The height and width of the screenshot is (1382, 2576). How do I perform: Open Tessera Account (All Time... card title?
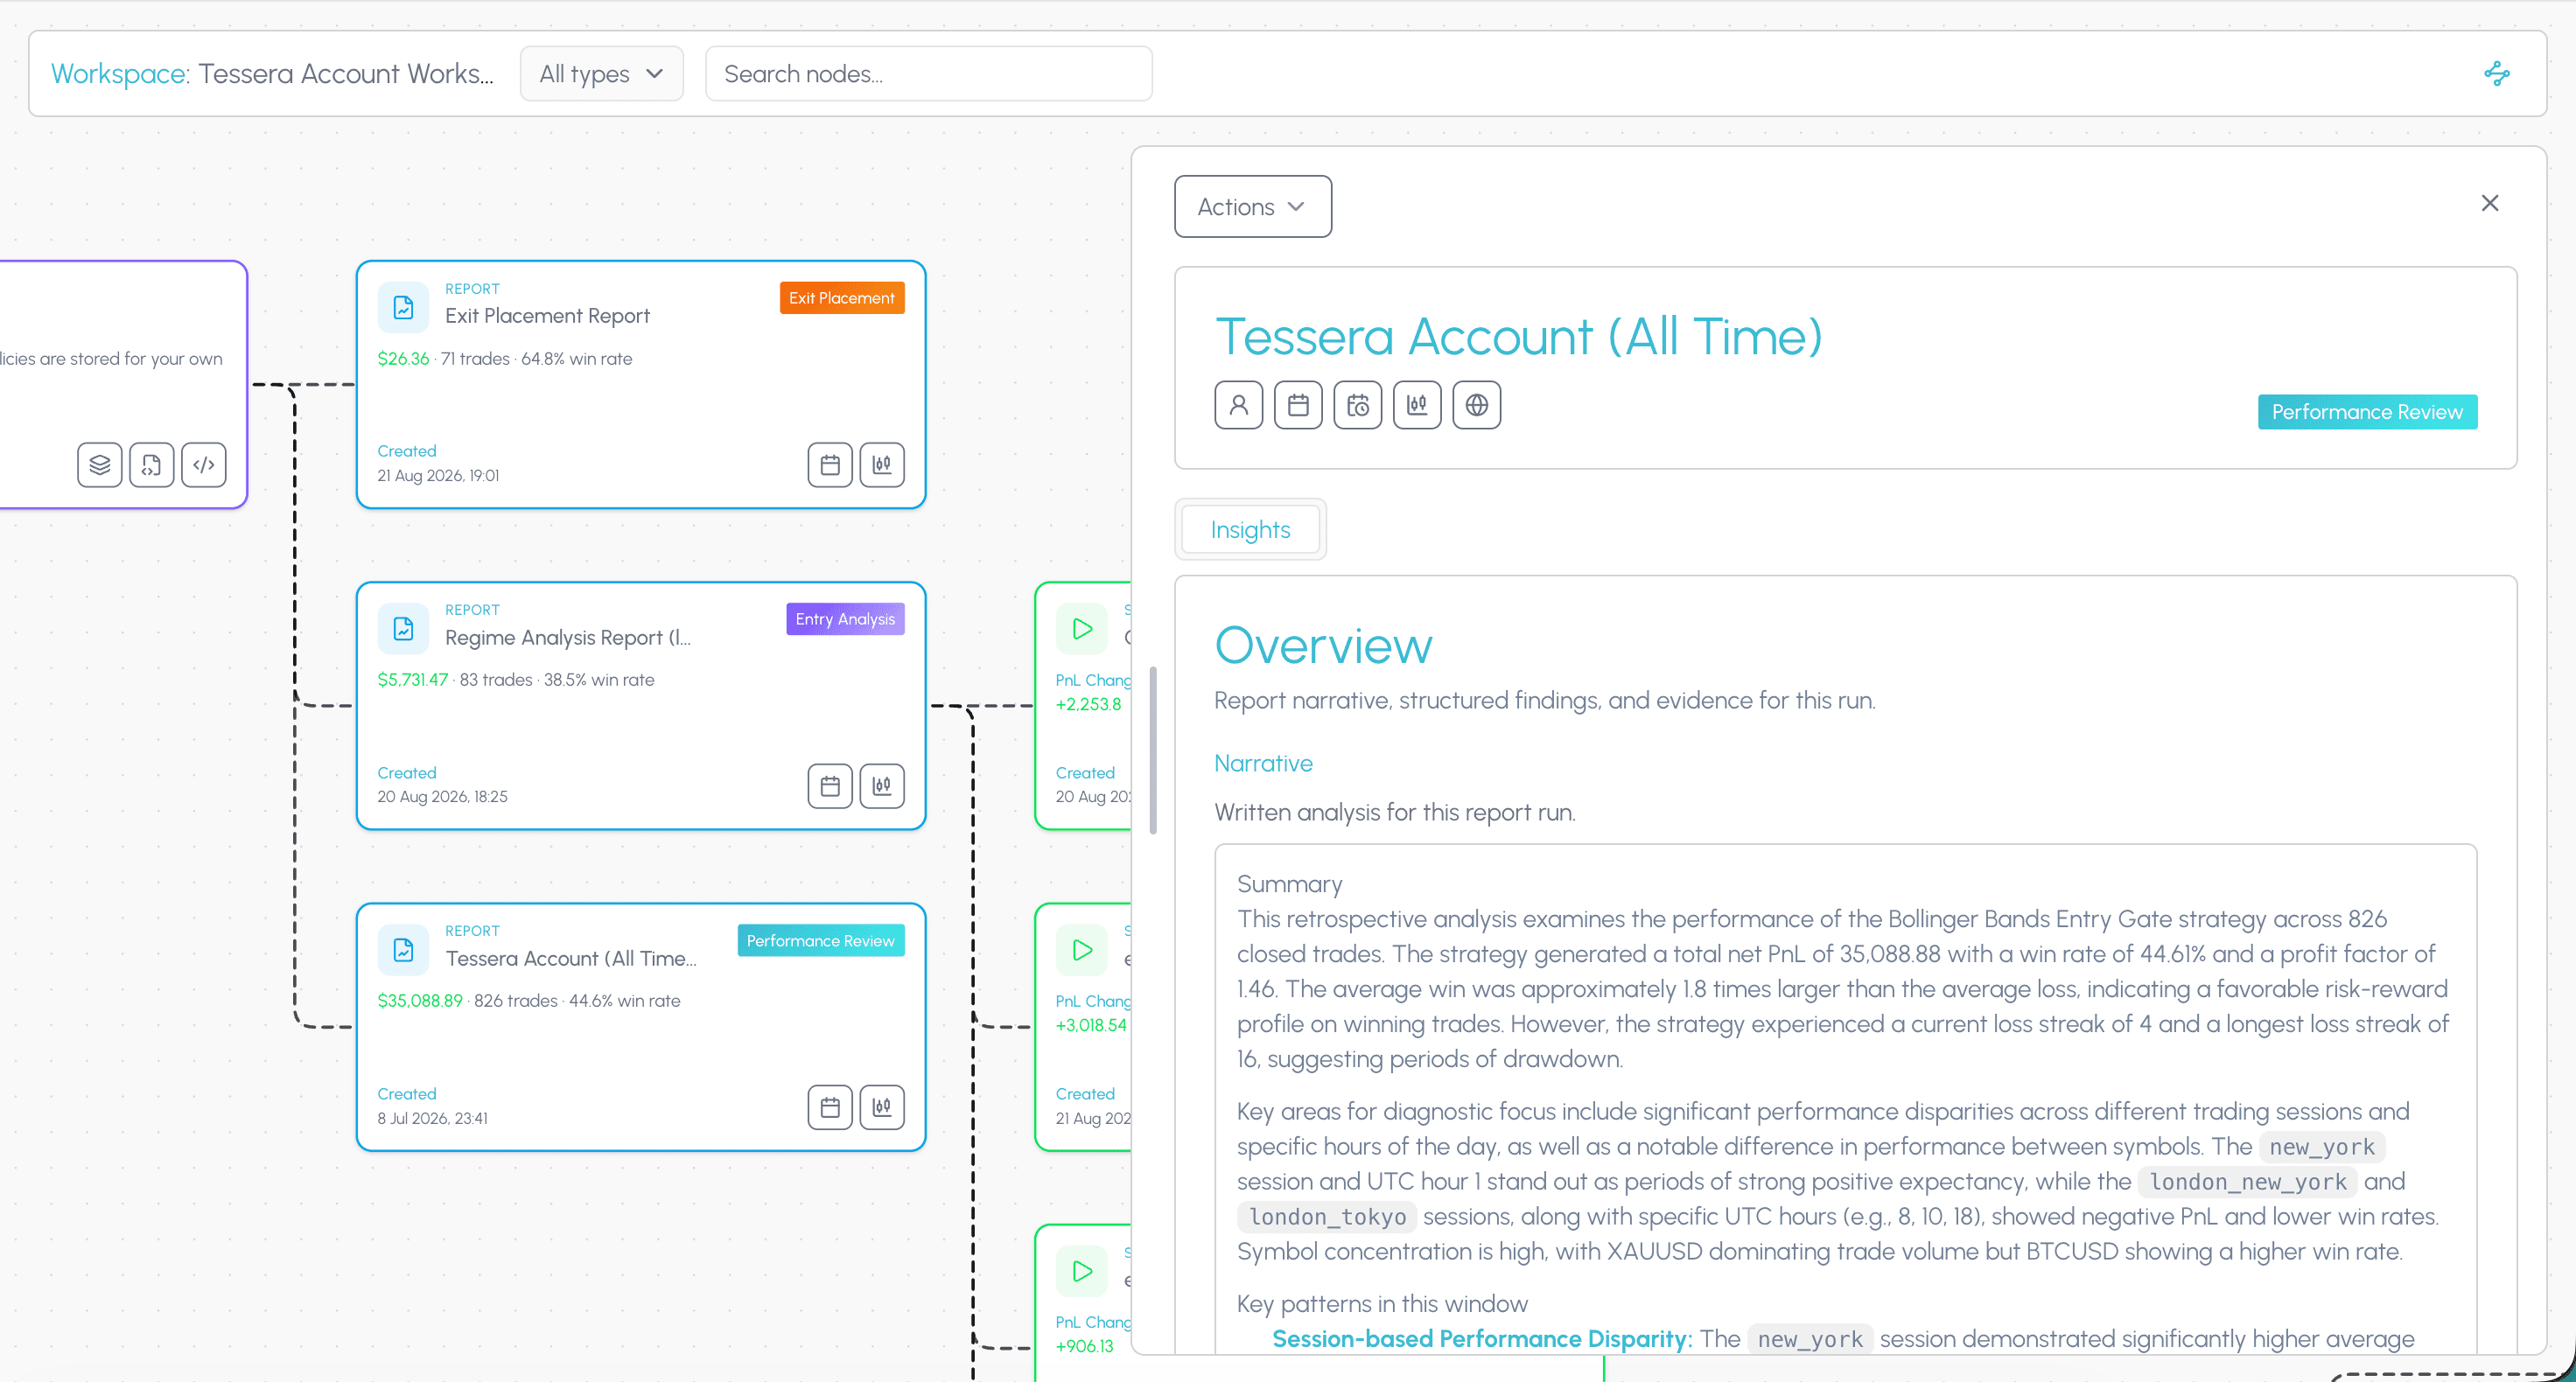point(570,959)
